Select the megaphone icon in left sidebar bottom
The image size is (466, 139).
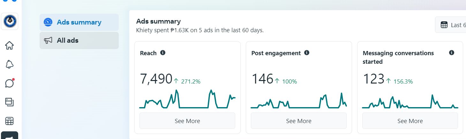pyautogui.click(x=10, y=136)
